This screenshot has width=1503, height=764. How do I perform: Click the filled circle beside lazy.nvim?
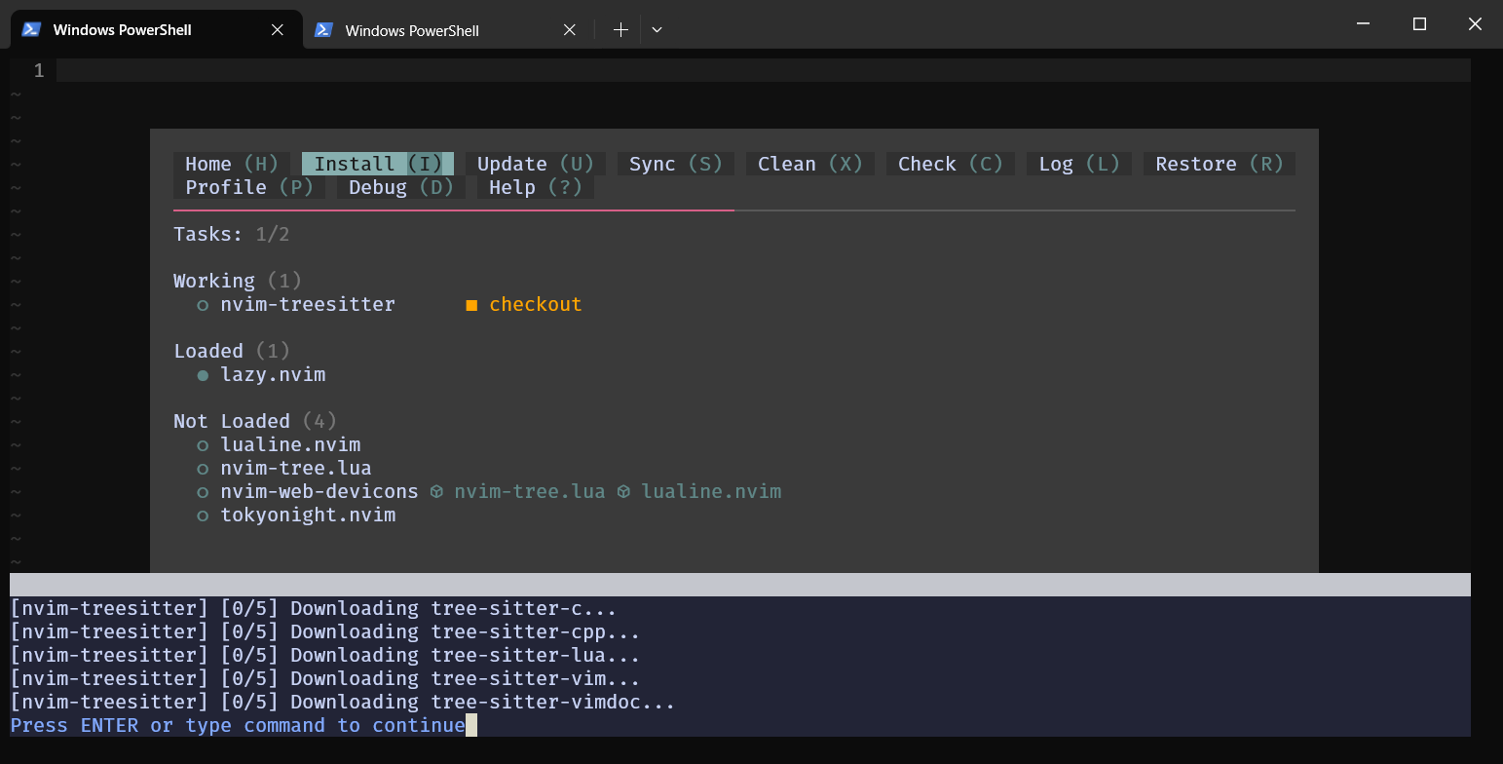tap(203, 375)
